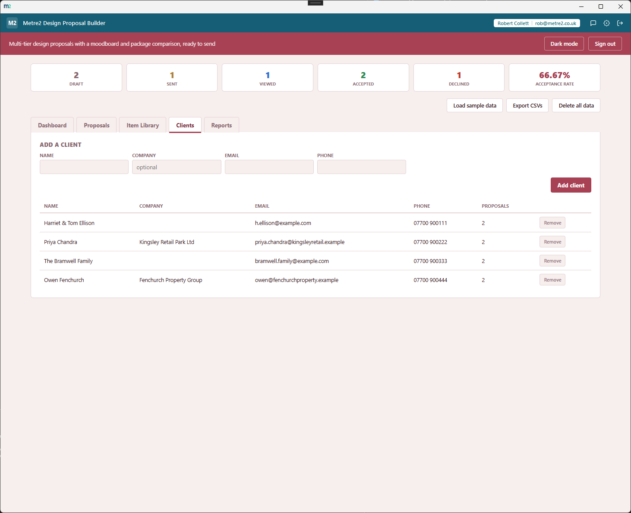Minimize the application window
The image size is (631, 513).
tap(581, 6)
